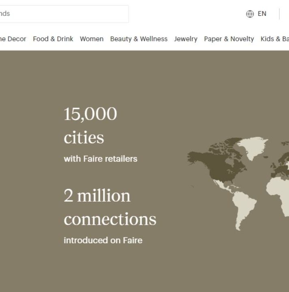This screenshot has width=289, height=292.
Task: Open the EN language selector
Action: pyautogui.click(x=262, y=14)
